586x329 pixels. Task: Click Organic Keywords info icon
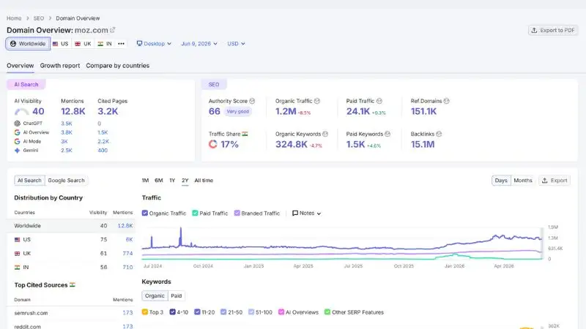[x=325, y=134]
